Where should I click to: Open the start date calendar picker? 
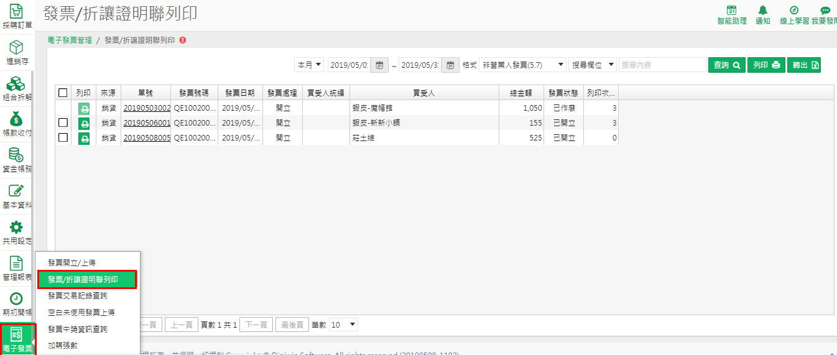[x=379, y=65]
